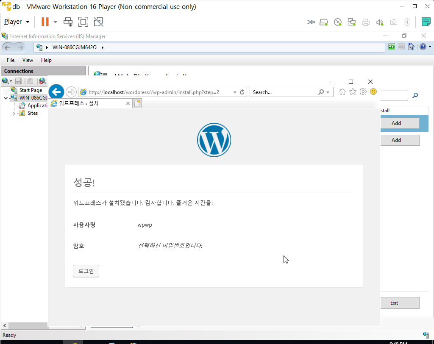Open the View menu in IIS Manager

point(28,60)
